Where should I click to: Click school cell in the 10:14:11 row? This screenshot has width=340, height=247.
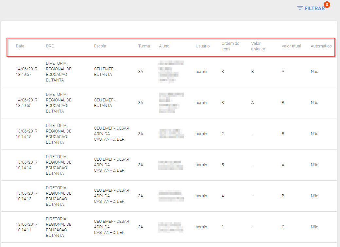click(111, 227)
